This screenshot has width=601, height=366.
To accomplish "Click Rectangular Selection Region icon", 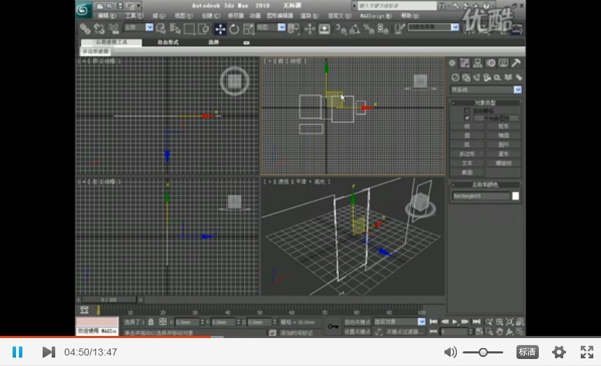I will [x=189, y=29].
